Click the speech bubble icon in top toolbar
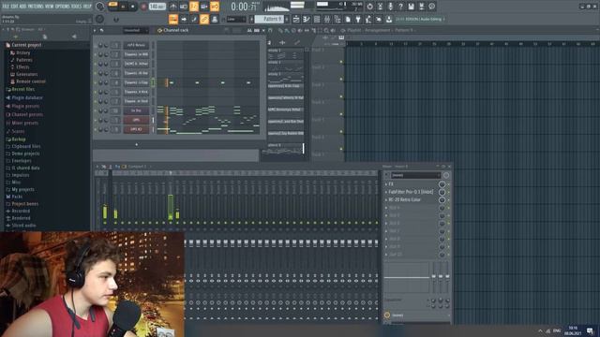The image size is (600, 337). [431, 7]
